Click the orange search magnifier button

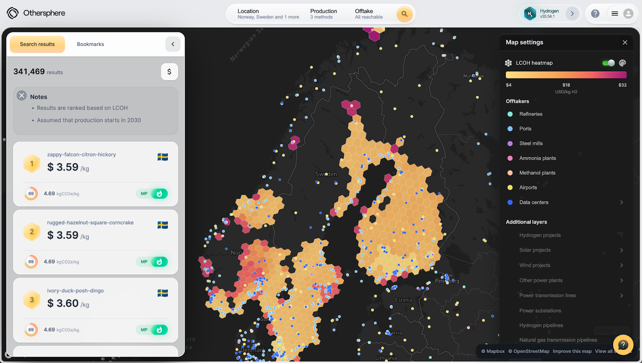pos(404,14)
